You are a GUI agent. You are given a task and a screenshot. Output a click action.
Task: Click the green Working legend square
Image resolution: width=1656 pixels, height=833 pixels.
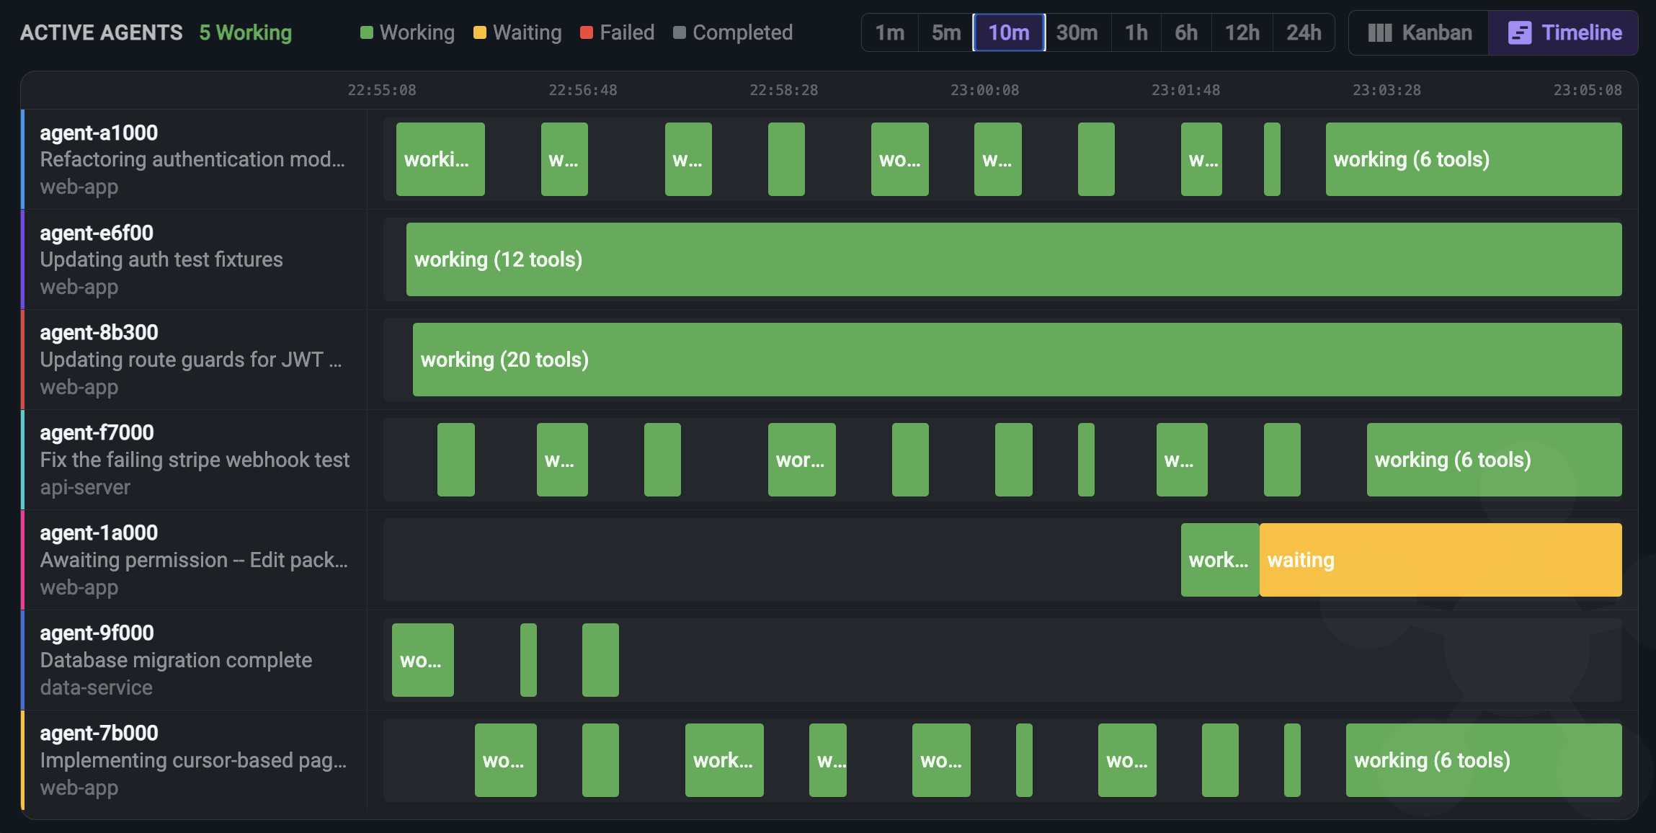tap(367, 32)
